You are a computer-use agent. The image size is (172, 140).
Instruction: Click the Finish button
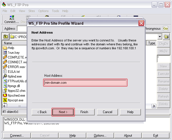coord(84,112)
